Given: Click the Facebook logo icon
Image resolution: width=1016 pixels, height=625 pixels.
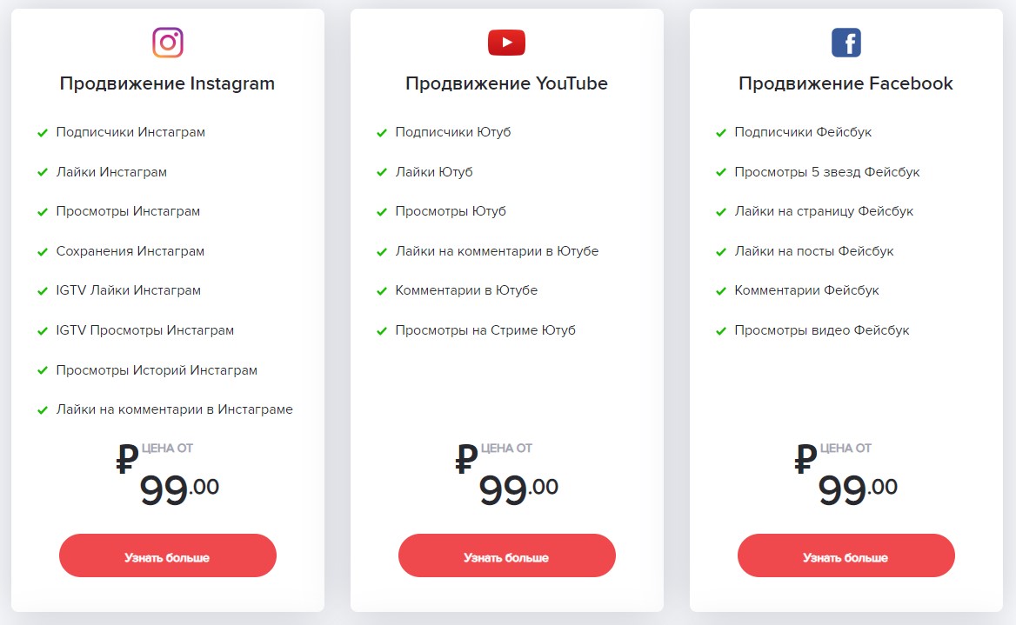Looking at the screenshot, I should pyautogui.click(x=846, y=42).
